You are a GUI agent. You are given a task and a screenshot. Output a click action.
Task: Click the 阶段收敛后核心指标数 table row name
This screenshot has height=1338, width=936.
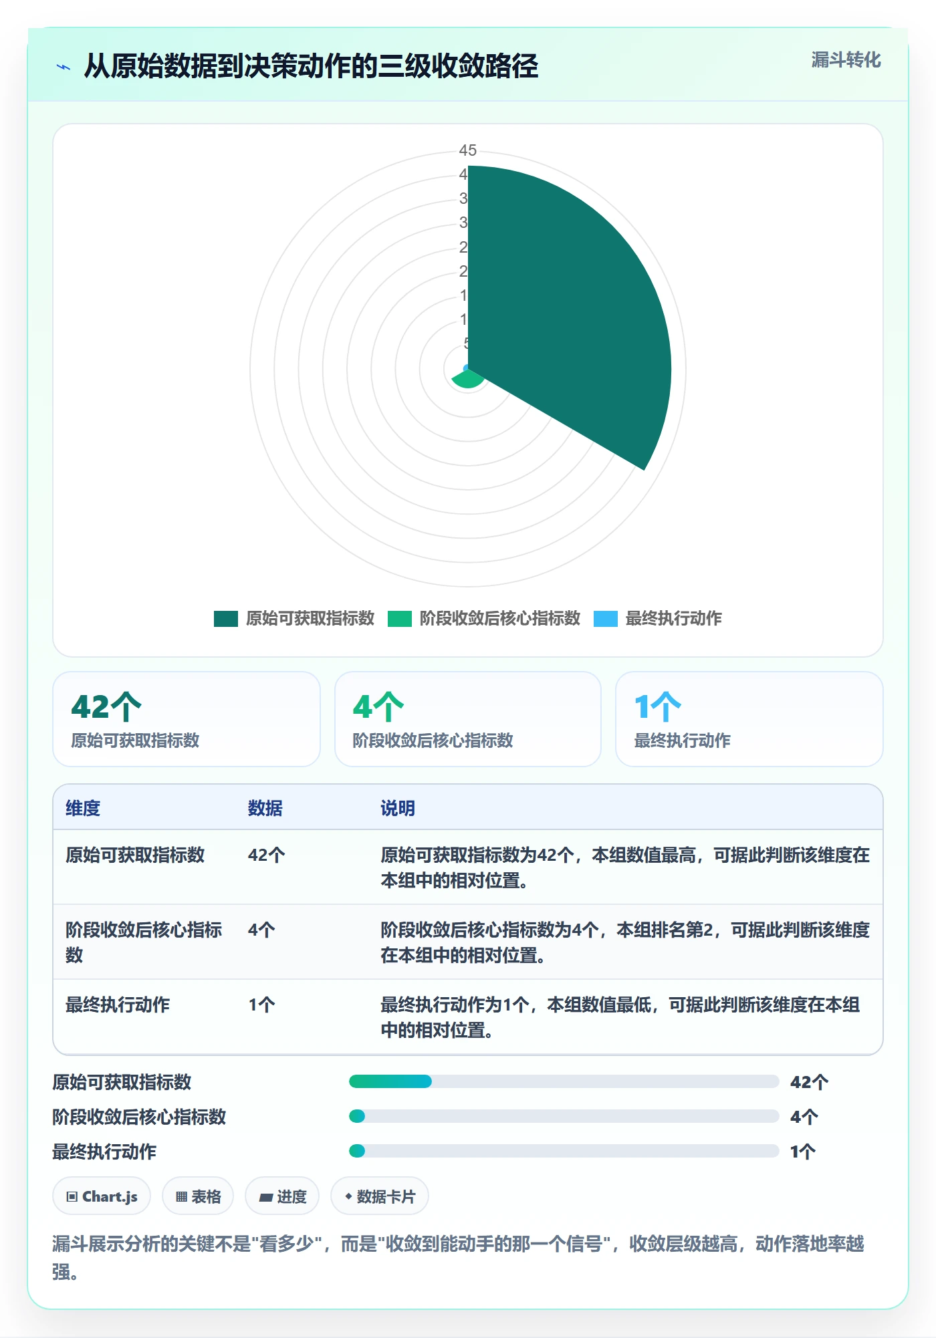[x=144, y=942]
